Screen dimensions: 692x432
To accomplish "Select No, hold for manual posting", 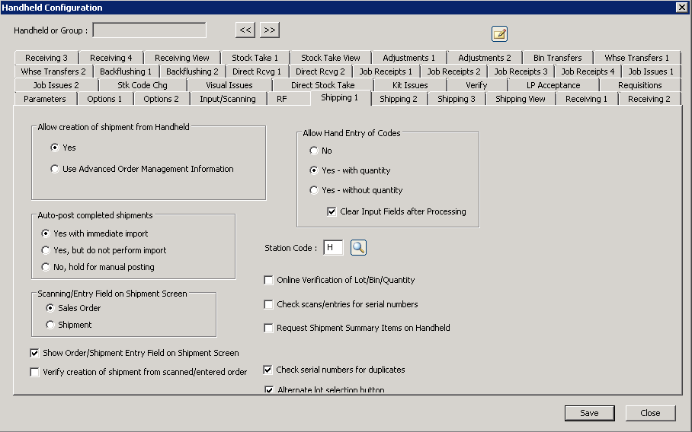I will point(46,267).
